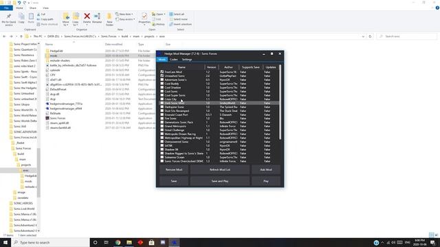This screenshot has width=440, height=247.
Task: Uncheck the FreeCam Mod checkbox
Action: click(x=162, y=72)
